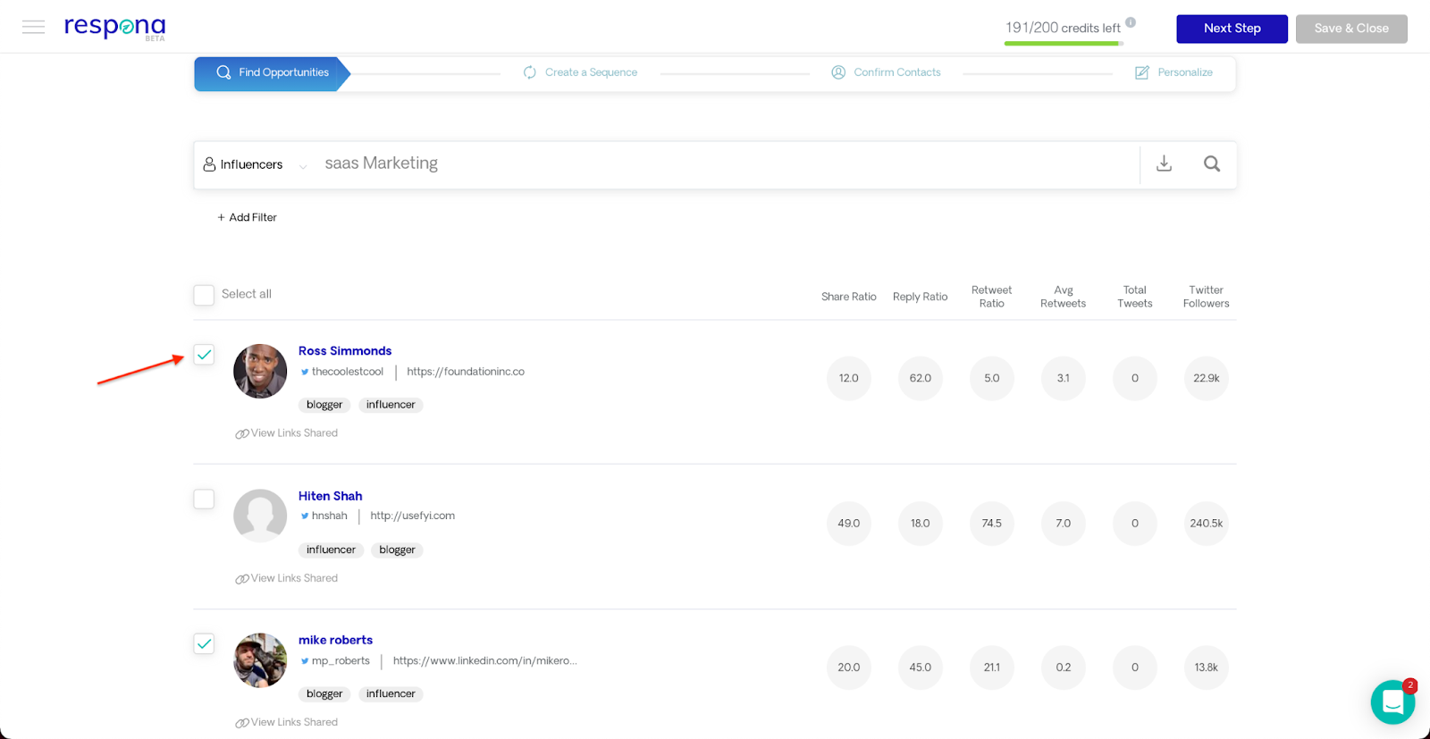The width and height of the screenshot is (1430, 739).
Task: Click Ross Simmonds' 22.9k followers value
Action: (x=1207, y=378)
